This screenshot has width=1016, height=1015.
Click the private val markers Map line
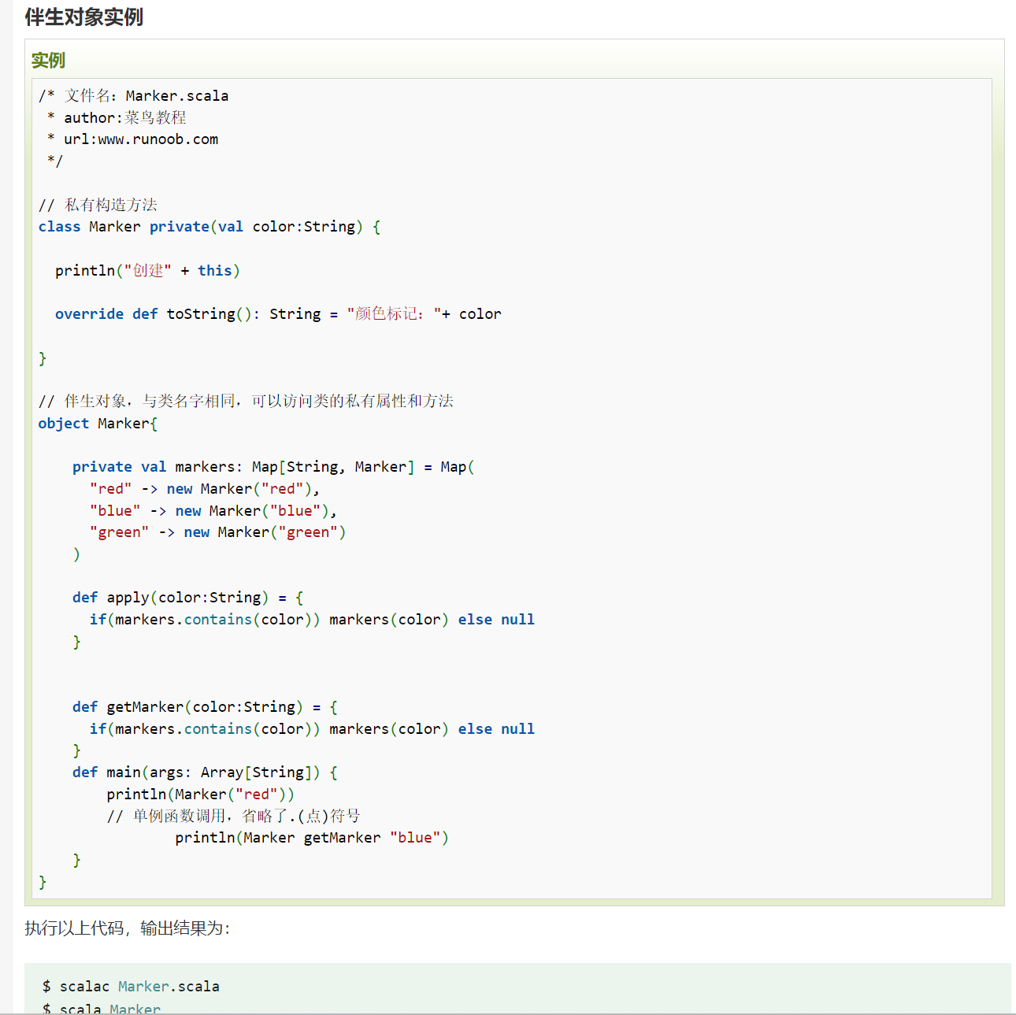(273, 467)
